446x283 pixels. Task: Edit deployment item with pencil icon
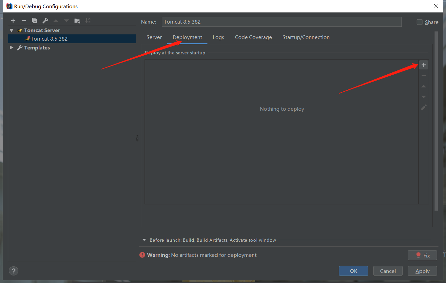(424, 107)
